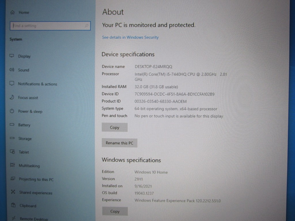Go to Shared experiences settings
Image resolution: width=295 pixels, height=221 pixels.
coord(36,193)
